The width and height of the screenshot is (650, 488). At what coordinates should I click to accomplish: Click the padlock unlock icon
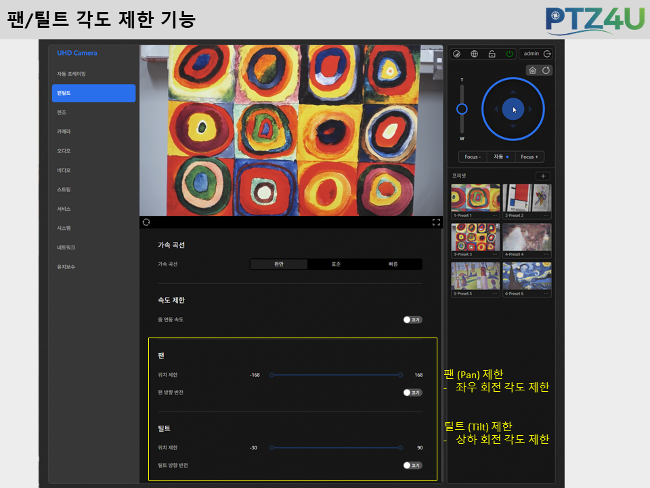(492, 54)
